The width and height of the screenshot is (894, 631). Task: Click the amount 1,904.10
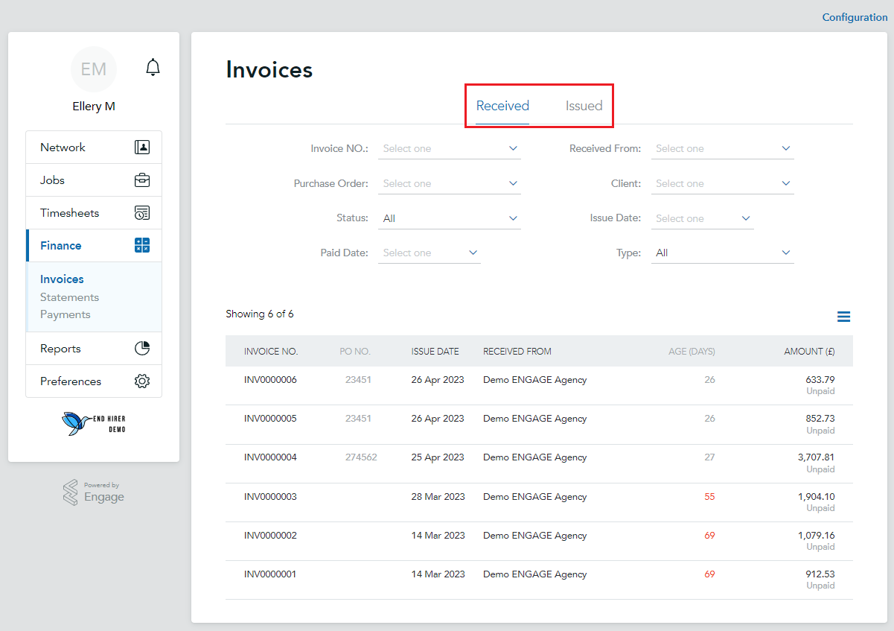point(816,497)
